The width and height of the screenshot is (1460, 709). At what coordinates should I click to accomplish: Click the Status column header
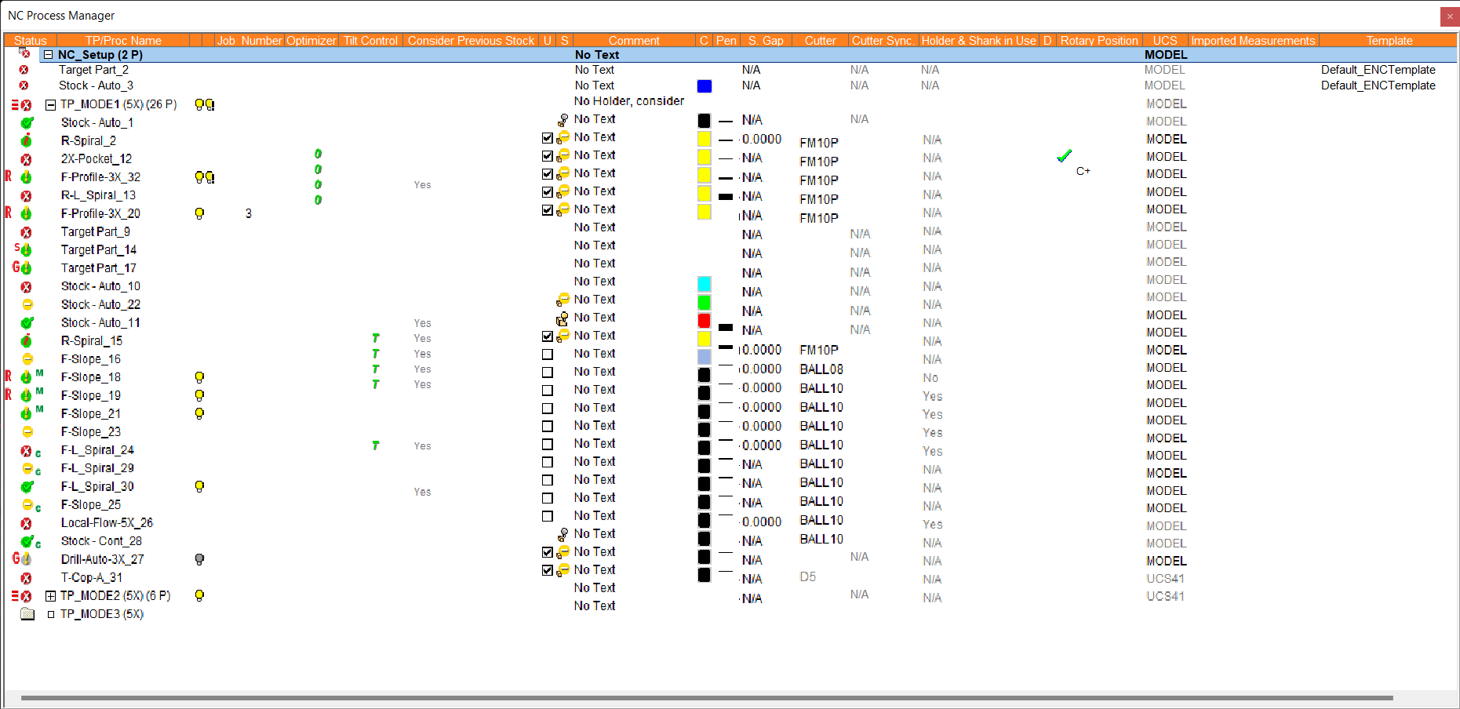[x=31, y=41]
